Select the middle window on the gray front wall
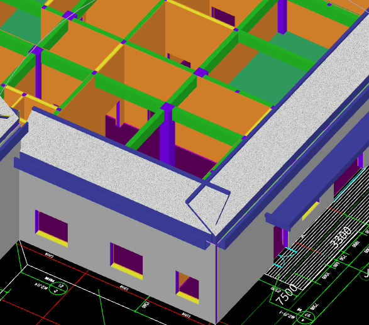 126,261
